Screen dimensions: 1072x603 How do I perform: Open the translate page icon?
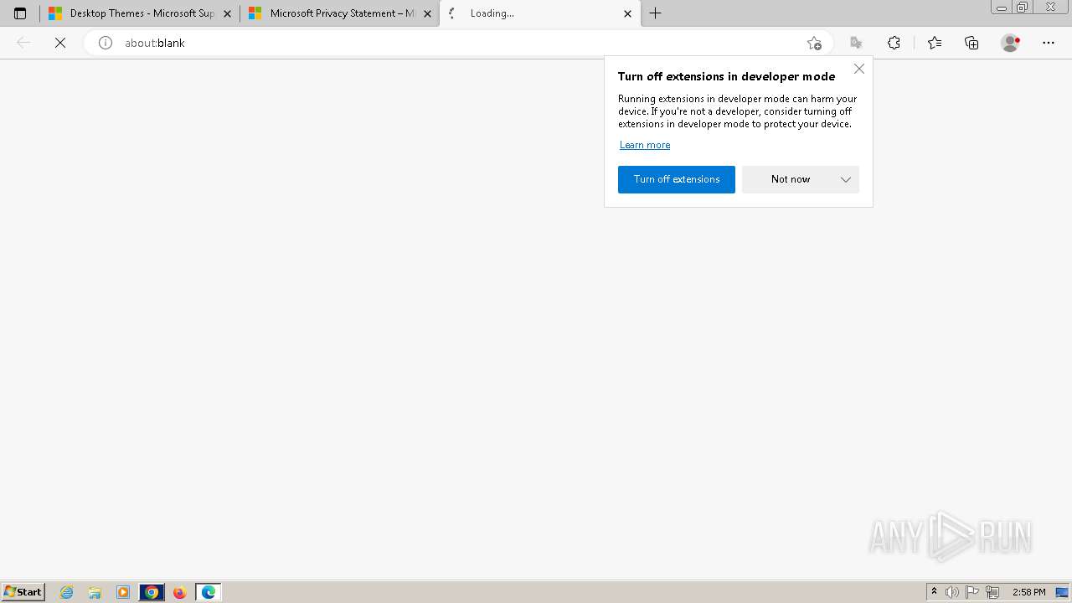tap(856, 43)
